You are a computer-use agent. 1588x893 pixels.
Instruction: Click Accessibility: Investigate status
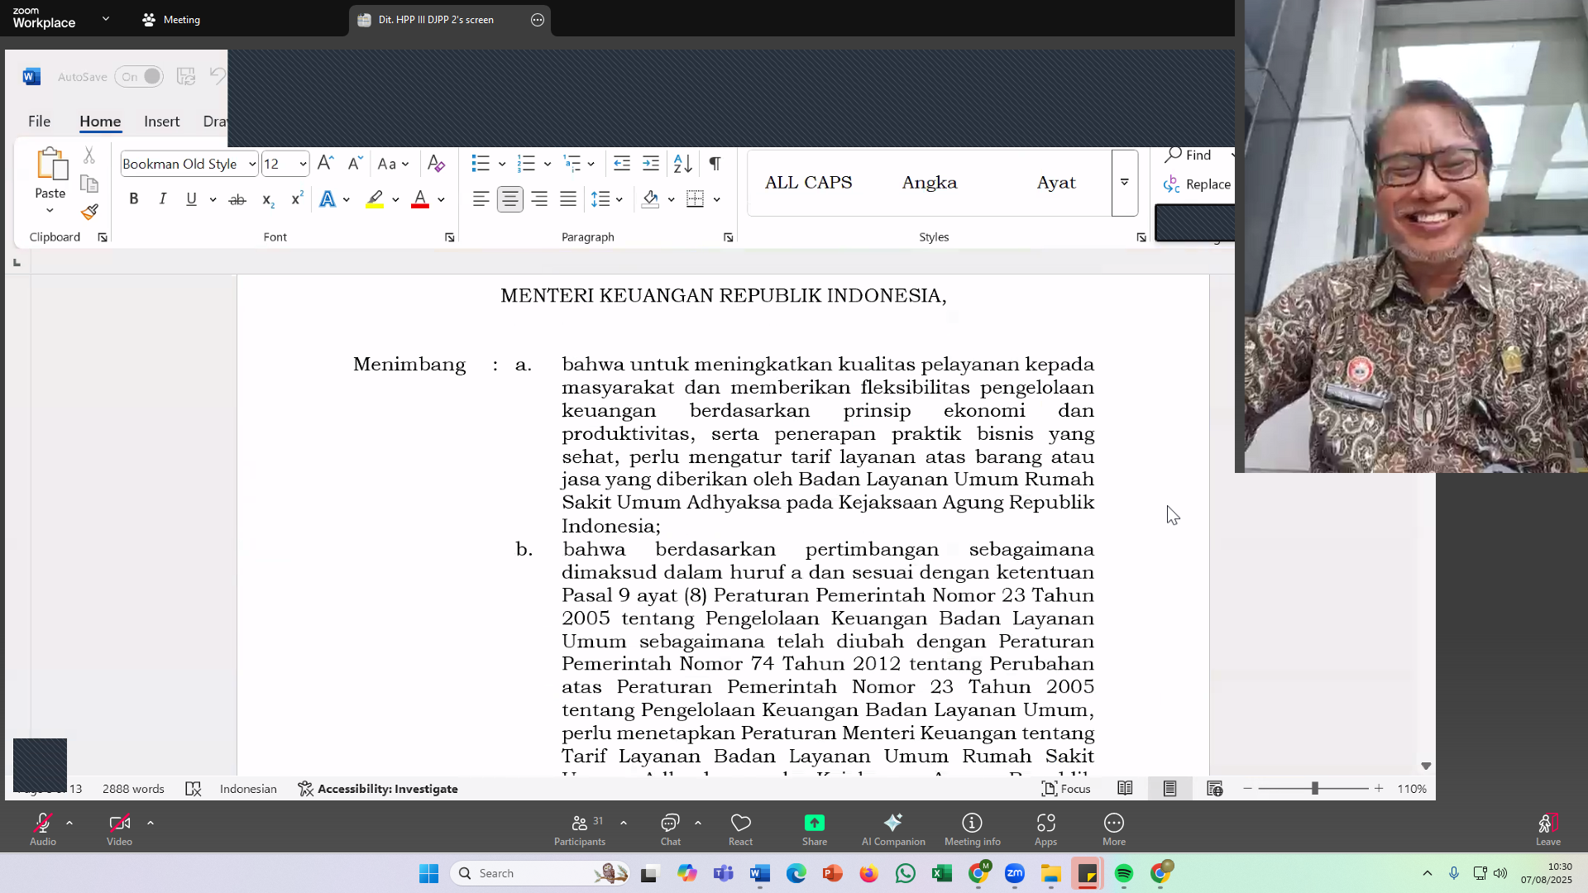coord(378,789)
